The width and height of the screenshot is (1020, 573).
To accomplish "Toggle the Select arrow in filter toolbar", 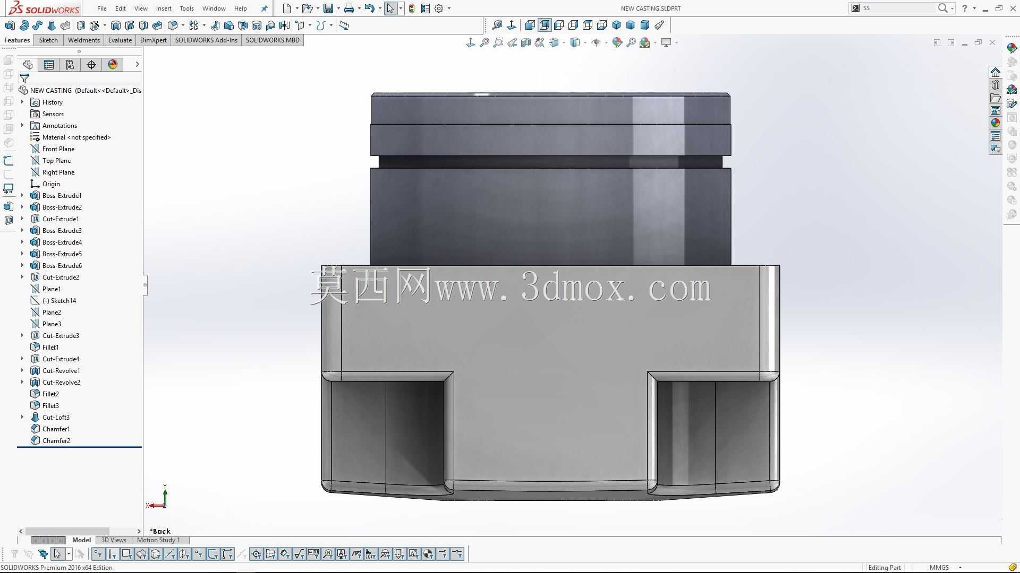I will point(57,554).
